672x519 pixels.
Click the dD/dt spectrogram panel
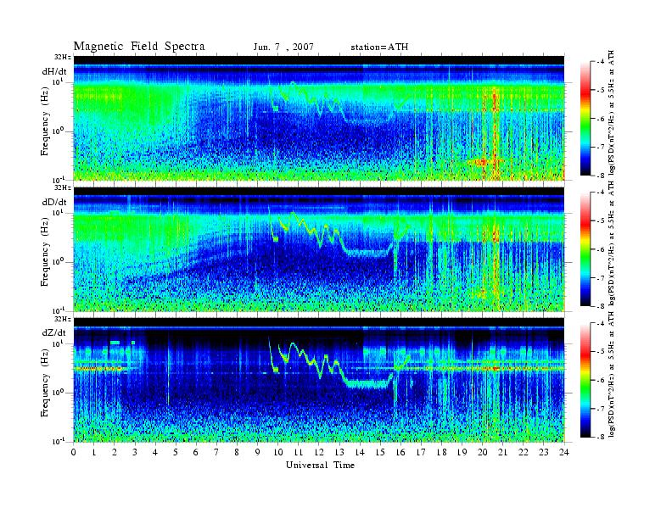pos(319,249)
